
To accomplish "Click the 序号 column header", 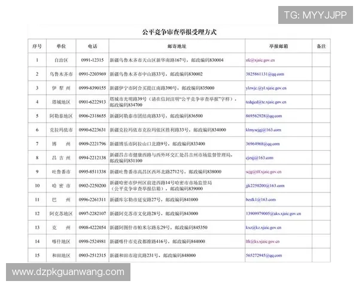I will [37, 46].
